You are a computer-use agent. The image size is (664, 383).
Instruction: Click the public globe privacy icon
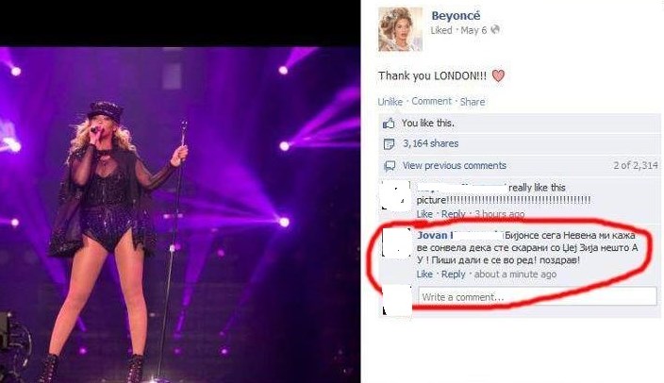(x=495, y=29)
